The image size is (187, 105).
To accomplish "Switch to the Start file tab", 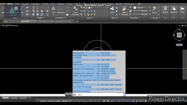I will click(x=6, y=21).
